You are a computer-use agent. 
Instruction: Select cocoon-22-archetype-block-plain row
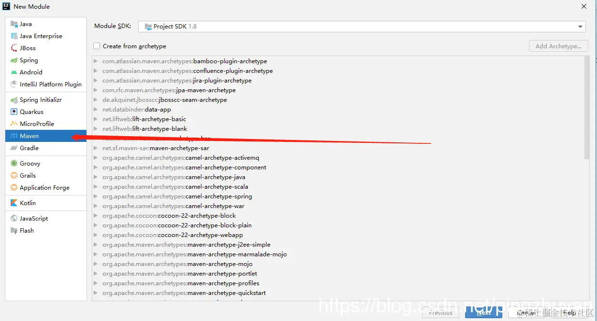(x=338, y=225)
